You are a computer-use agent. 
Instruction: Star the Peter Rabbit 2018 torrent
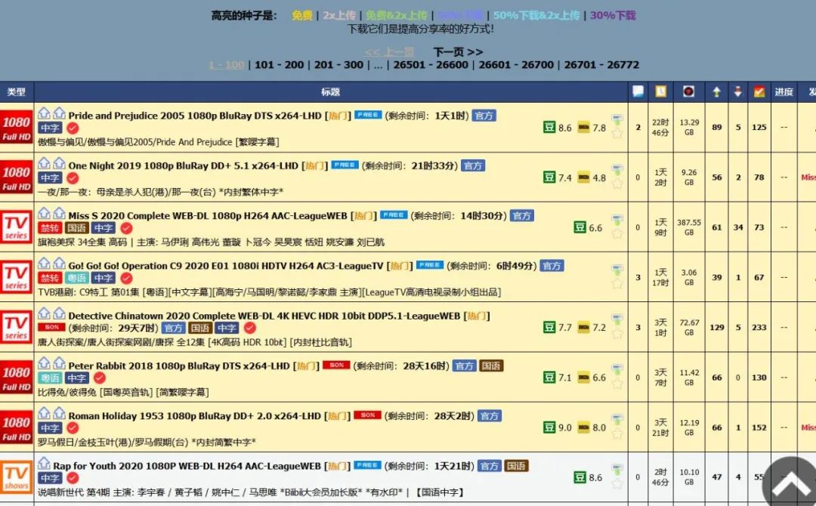(x=617, y=384)
